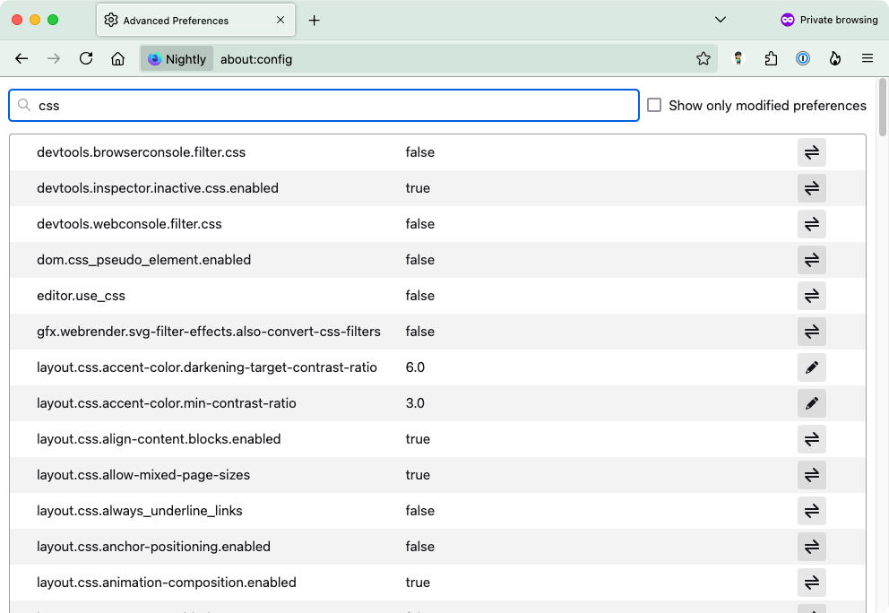Click the preference search field containing css

[332, 105]
